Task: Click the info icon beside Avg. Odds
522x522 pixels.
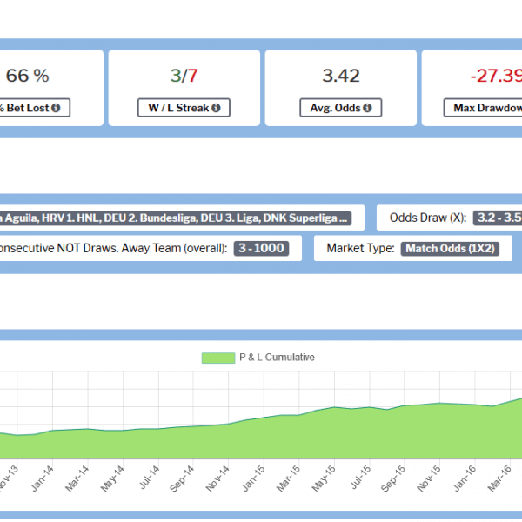Action: tap(367, 108)
